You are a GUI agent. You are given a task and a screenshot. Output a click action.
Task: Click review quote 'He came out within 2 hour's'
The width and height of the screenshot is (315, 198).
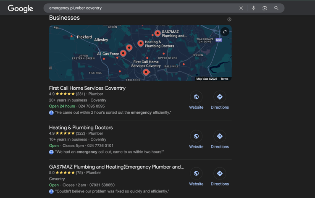click(x=113, y=112)
